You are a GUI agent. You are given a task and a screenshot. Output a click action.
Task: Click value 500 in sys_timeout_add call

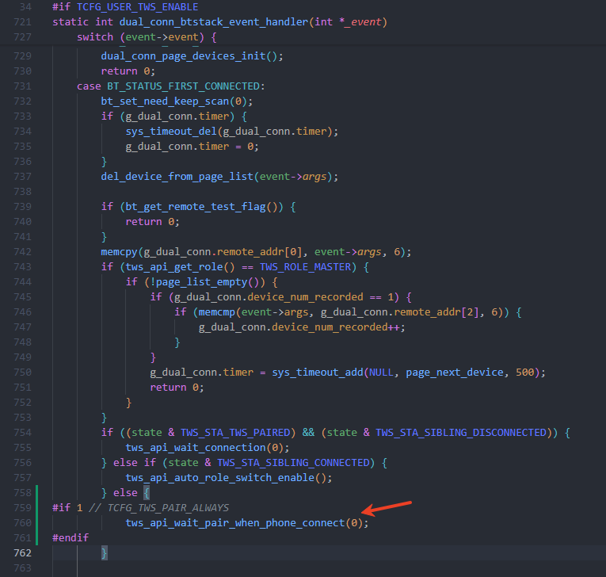[525, 373]
